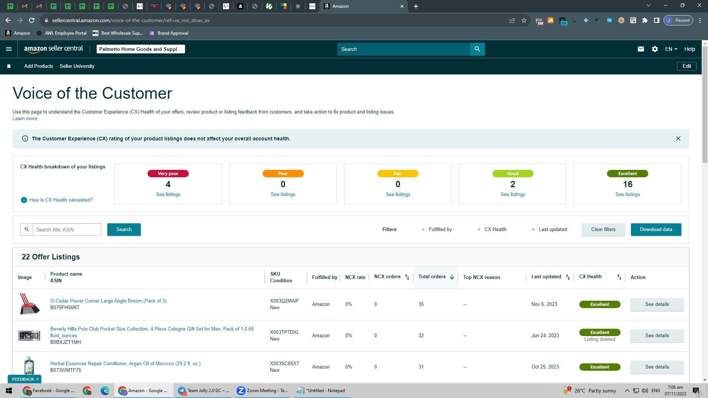Sort listings by Total orders column
Image resolution: width=708 pixels, height=398 pixels.
pos(452,277)
